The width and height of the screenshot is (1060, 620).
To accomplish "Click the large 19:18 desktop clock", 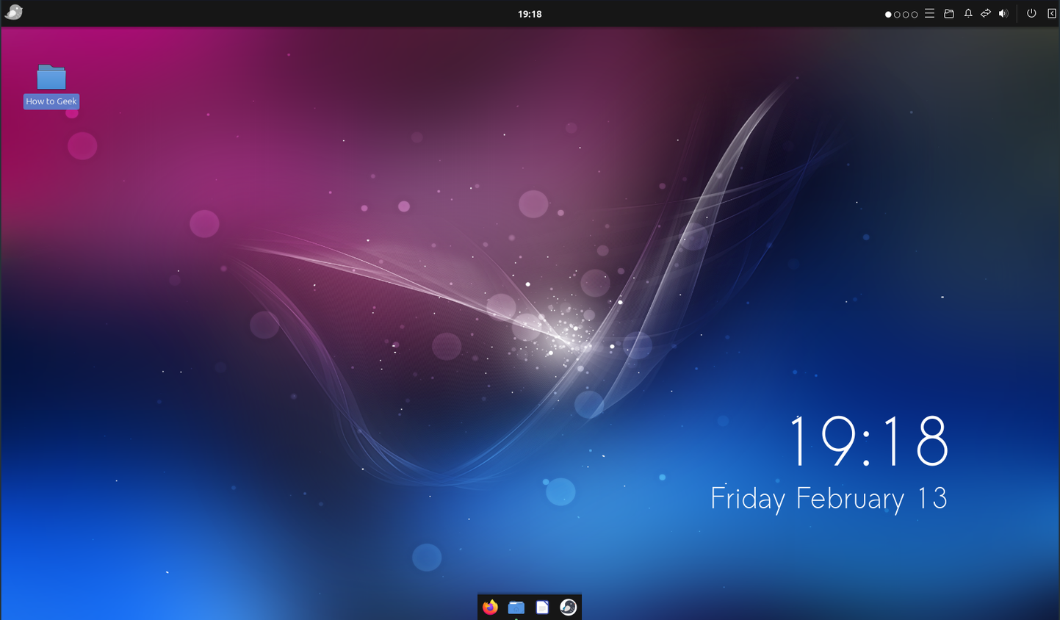I will click(x=868, y=441).
